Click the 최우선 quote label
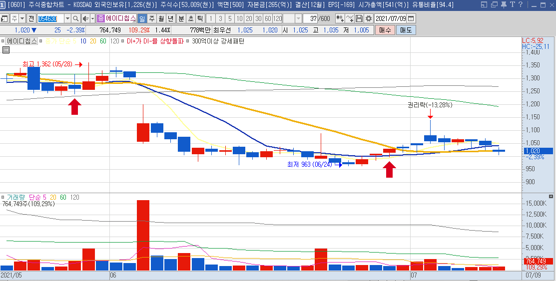556x281 pixels. point(222,30)
